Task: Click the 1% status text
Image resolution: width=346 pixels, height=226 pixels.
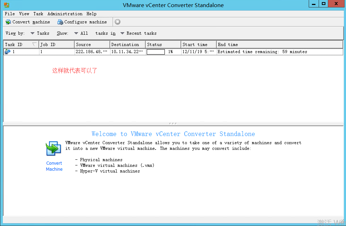Action: point(171,52)
